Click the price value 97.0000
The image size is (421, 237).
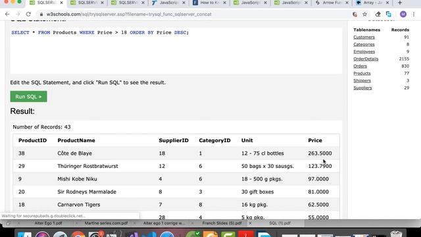pyautogui.click(x=318, y=179)
